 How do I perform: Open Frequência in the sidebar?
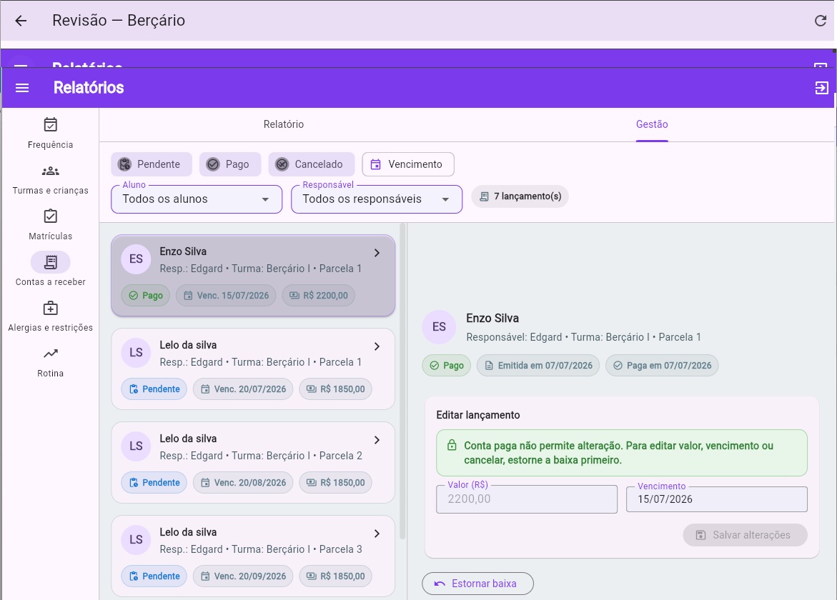50,134
